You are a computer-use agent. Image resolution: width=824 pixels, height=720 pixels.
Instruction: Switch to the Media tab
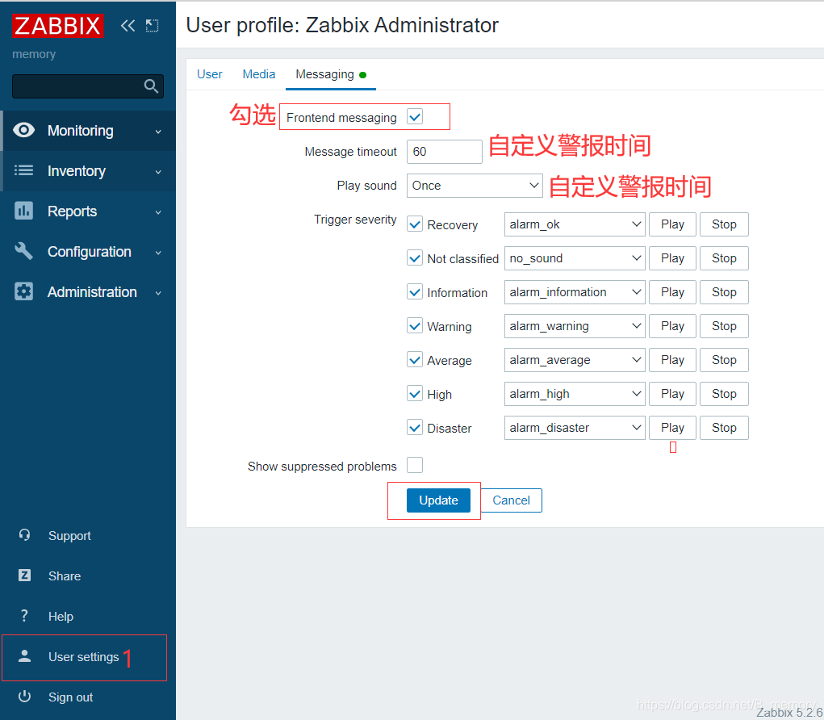tap(258, 74)
